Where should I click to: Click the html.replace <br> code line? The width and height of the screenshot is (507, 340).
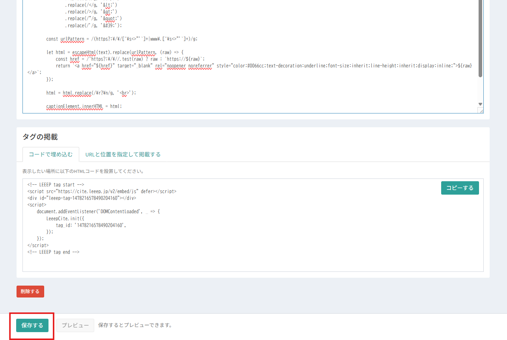pyautogui.click(x=91, y=93)
